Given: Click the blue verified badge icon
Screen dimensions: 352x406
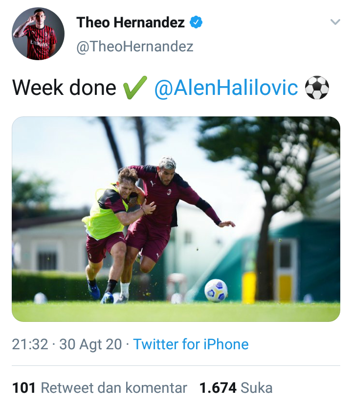Looking at the screenshot, I should pyautogui.click(x=197, y=22).
